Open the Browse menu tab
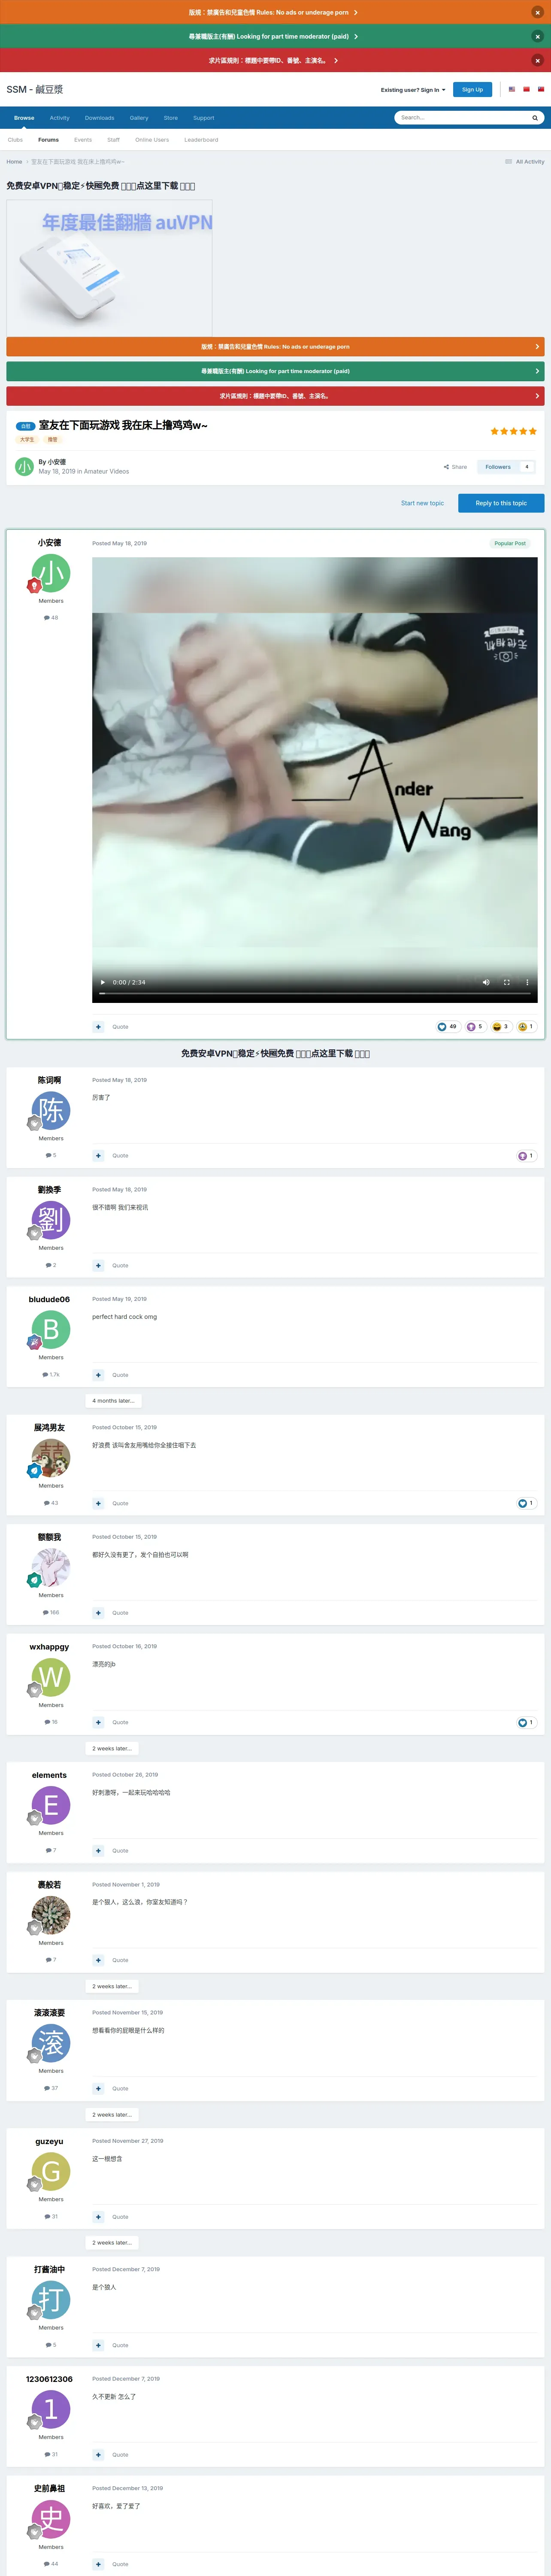The width and height of the screenshot is (551, 2576). tap(24, 118)
